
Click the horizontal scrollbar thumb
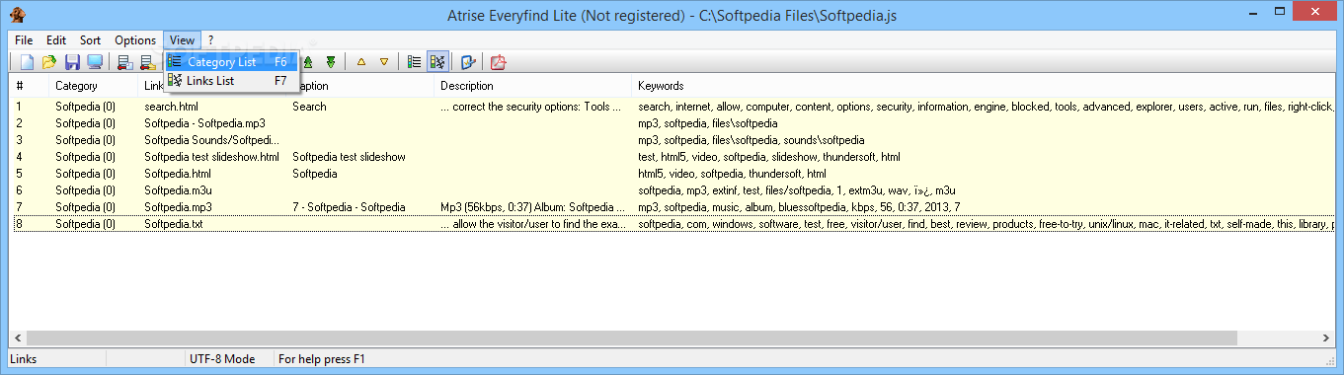[x=631, y=337]
